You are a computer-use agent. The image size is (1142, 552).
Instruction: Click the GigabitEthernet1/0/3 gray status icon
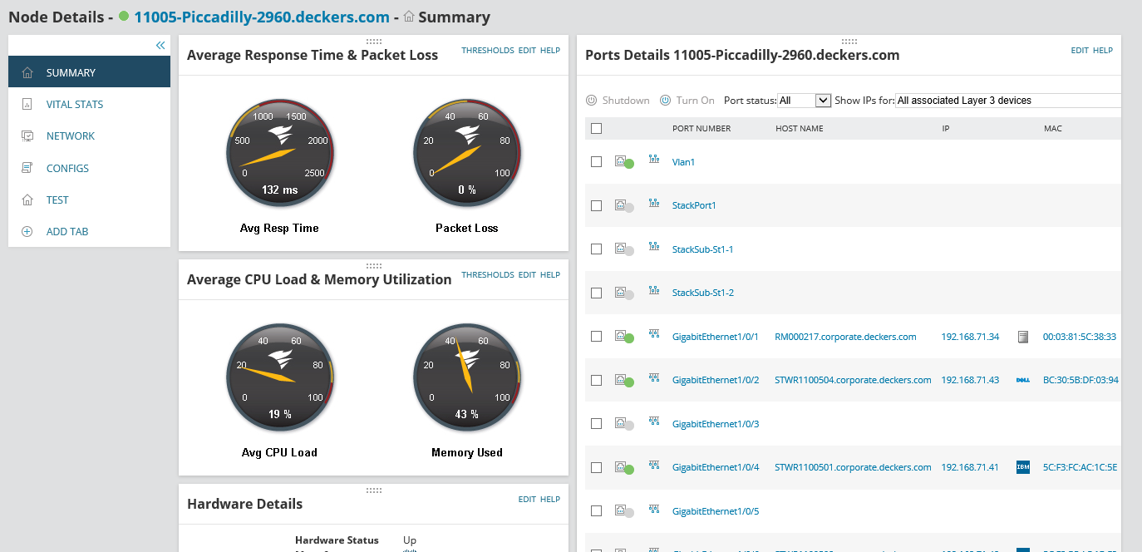coord(624,424)
